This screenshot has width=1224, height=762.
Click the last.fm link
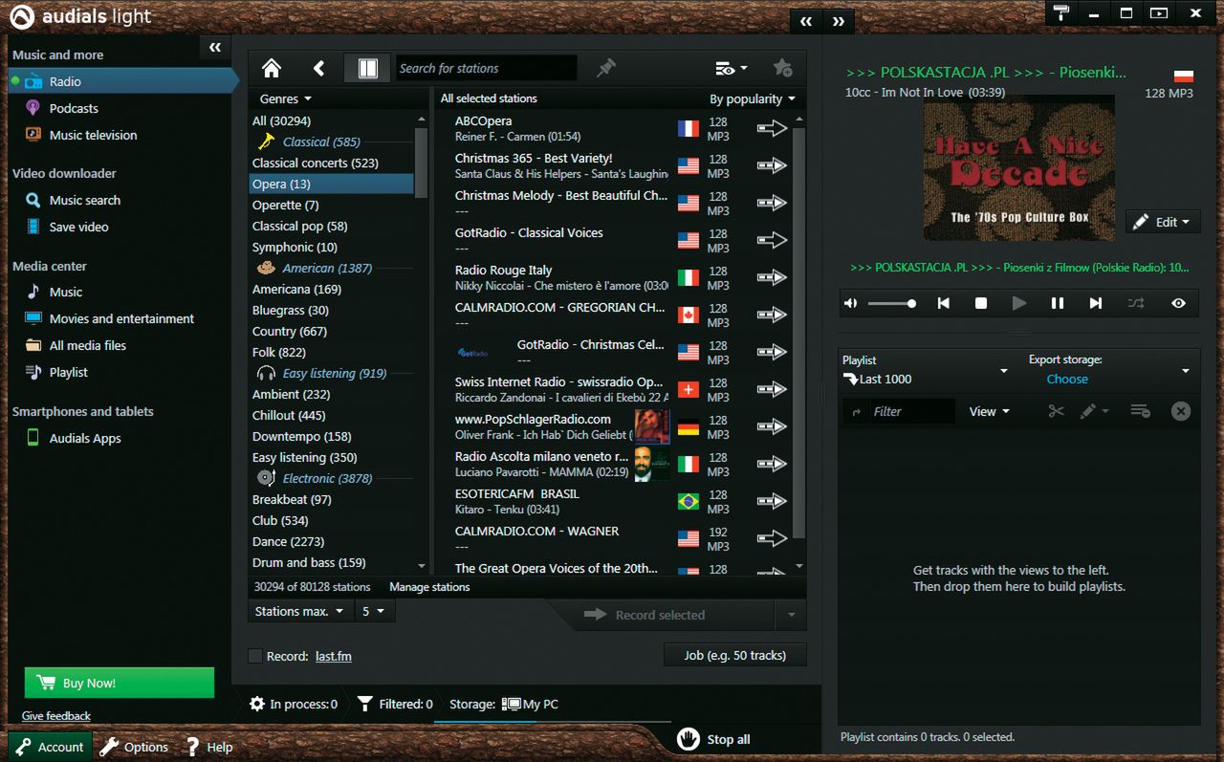pos(334,657)
